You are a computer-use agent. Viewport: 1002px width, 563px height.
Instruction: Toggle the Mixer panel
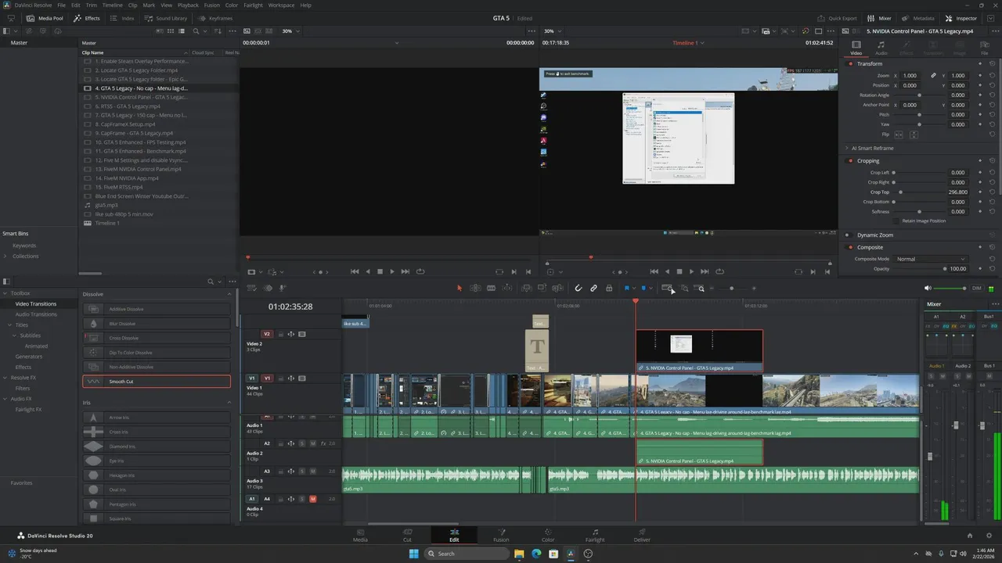tap(880, 18)
